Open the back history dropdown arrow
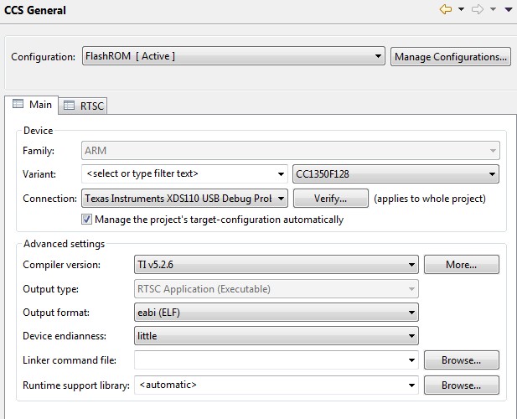The width and height of the screenshot is (517, 419). (461, 9)
